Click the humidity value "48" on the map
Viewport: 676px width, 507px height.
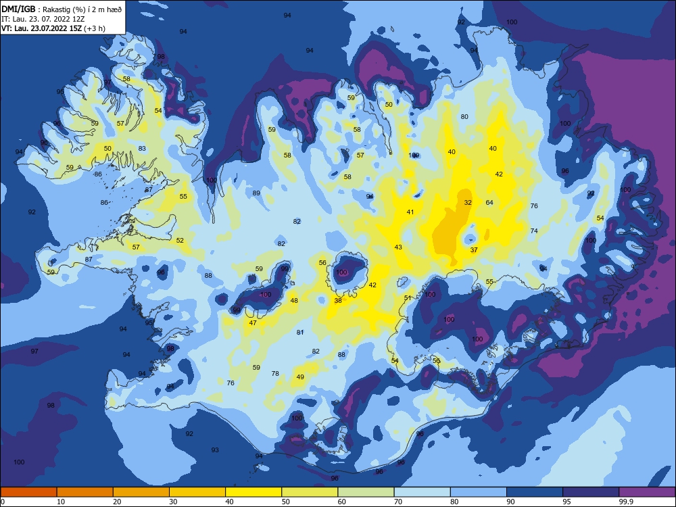294,301
